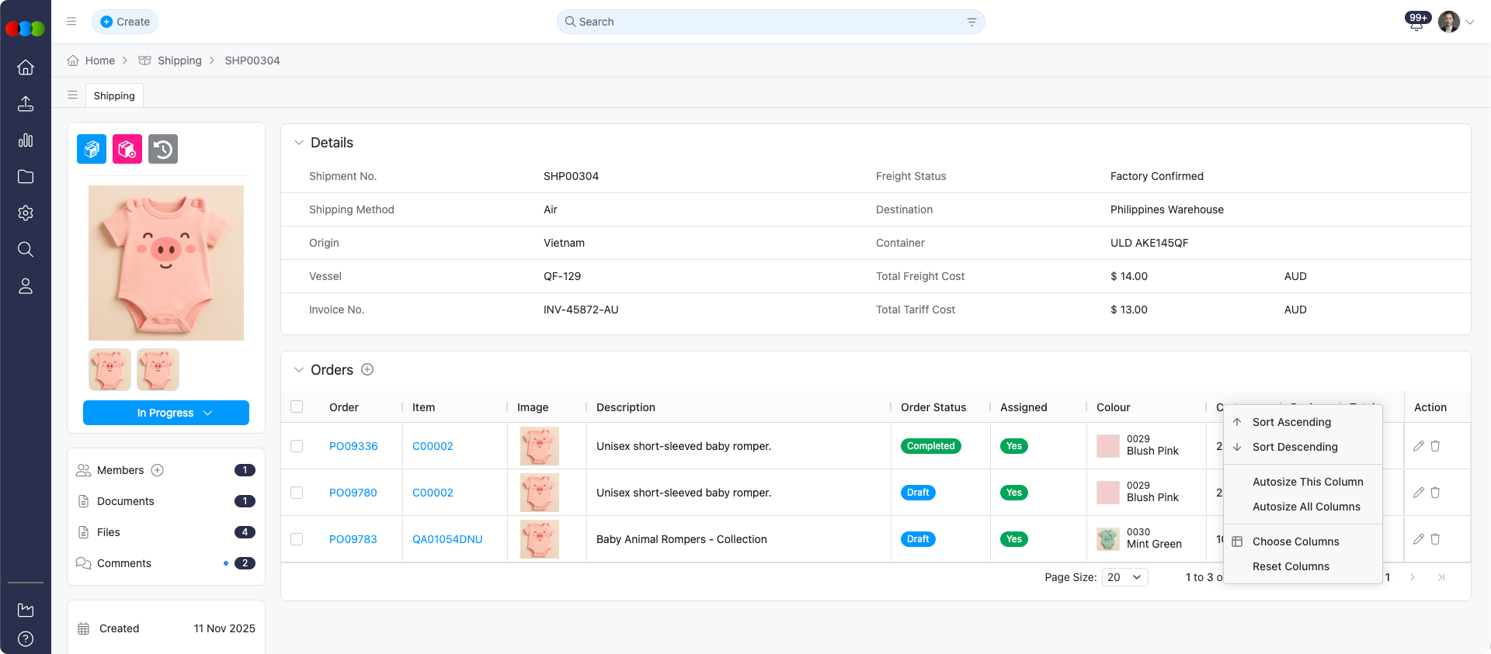The width and height of the screenshot is (1491, 654).
Task: Click the Blush Pink colour swatch for PO09336
Action: (x=1107, y=446)
